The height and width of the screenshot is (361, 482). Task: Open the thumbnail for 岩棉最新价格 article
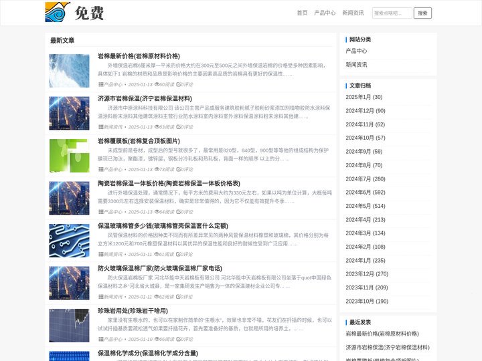[69, 71]
